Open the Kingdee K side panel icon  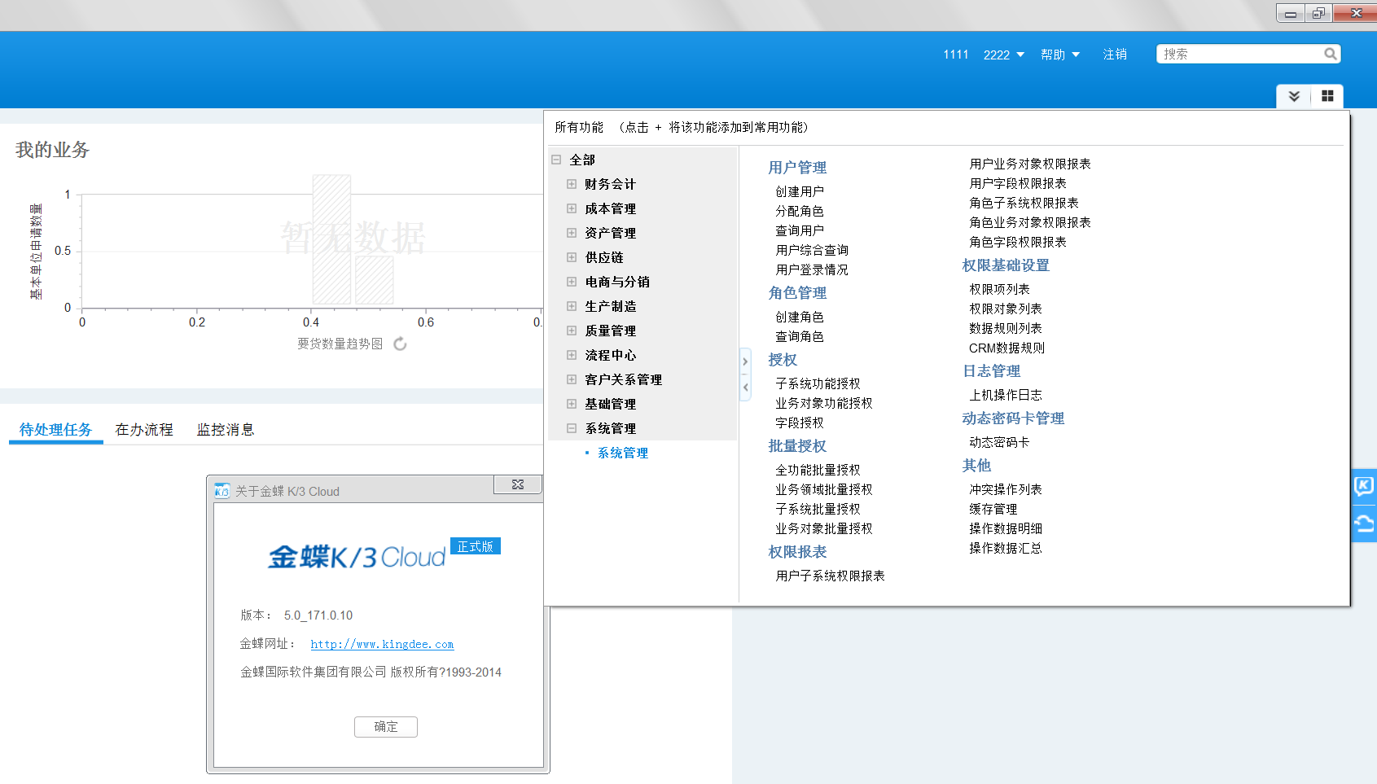[1364, 486]
